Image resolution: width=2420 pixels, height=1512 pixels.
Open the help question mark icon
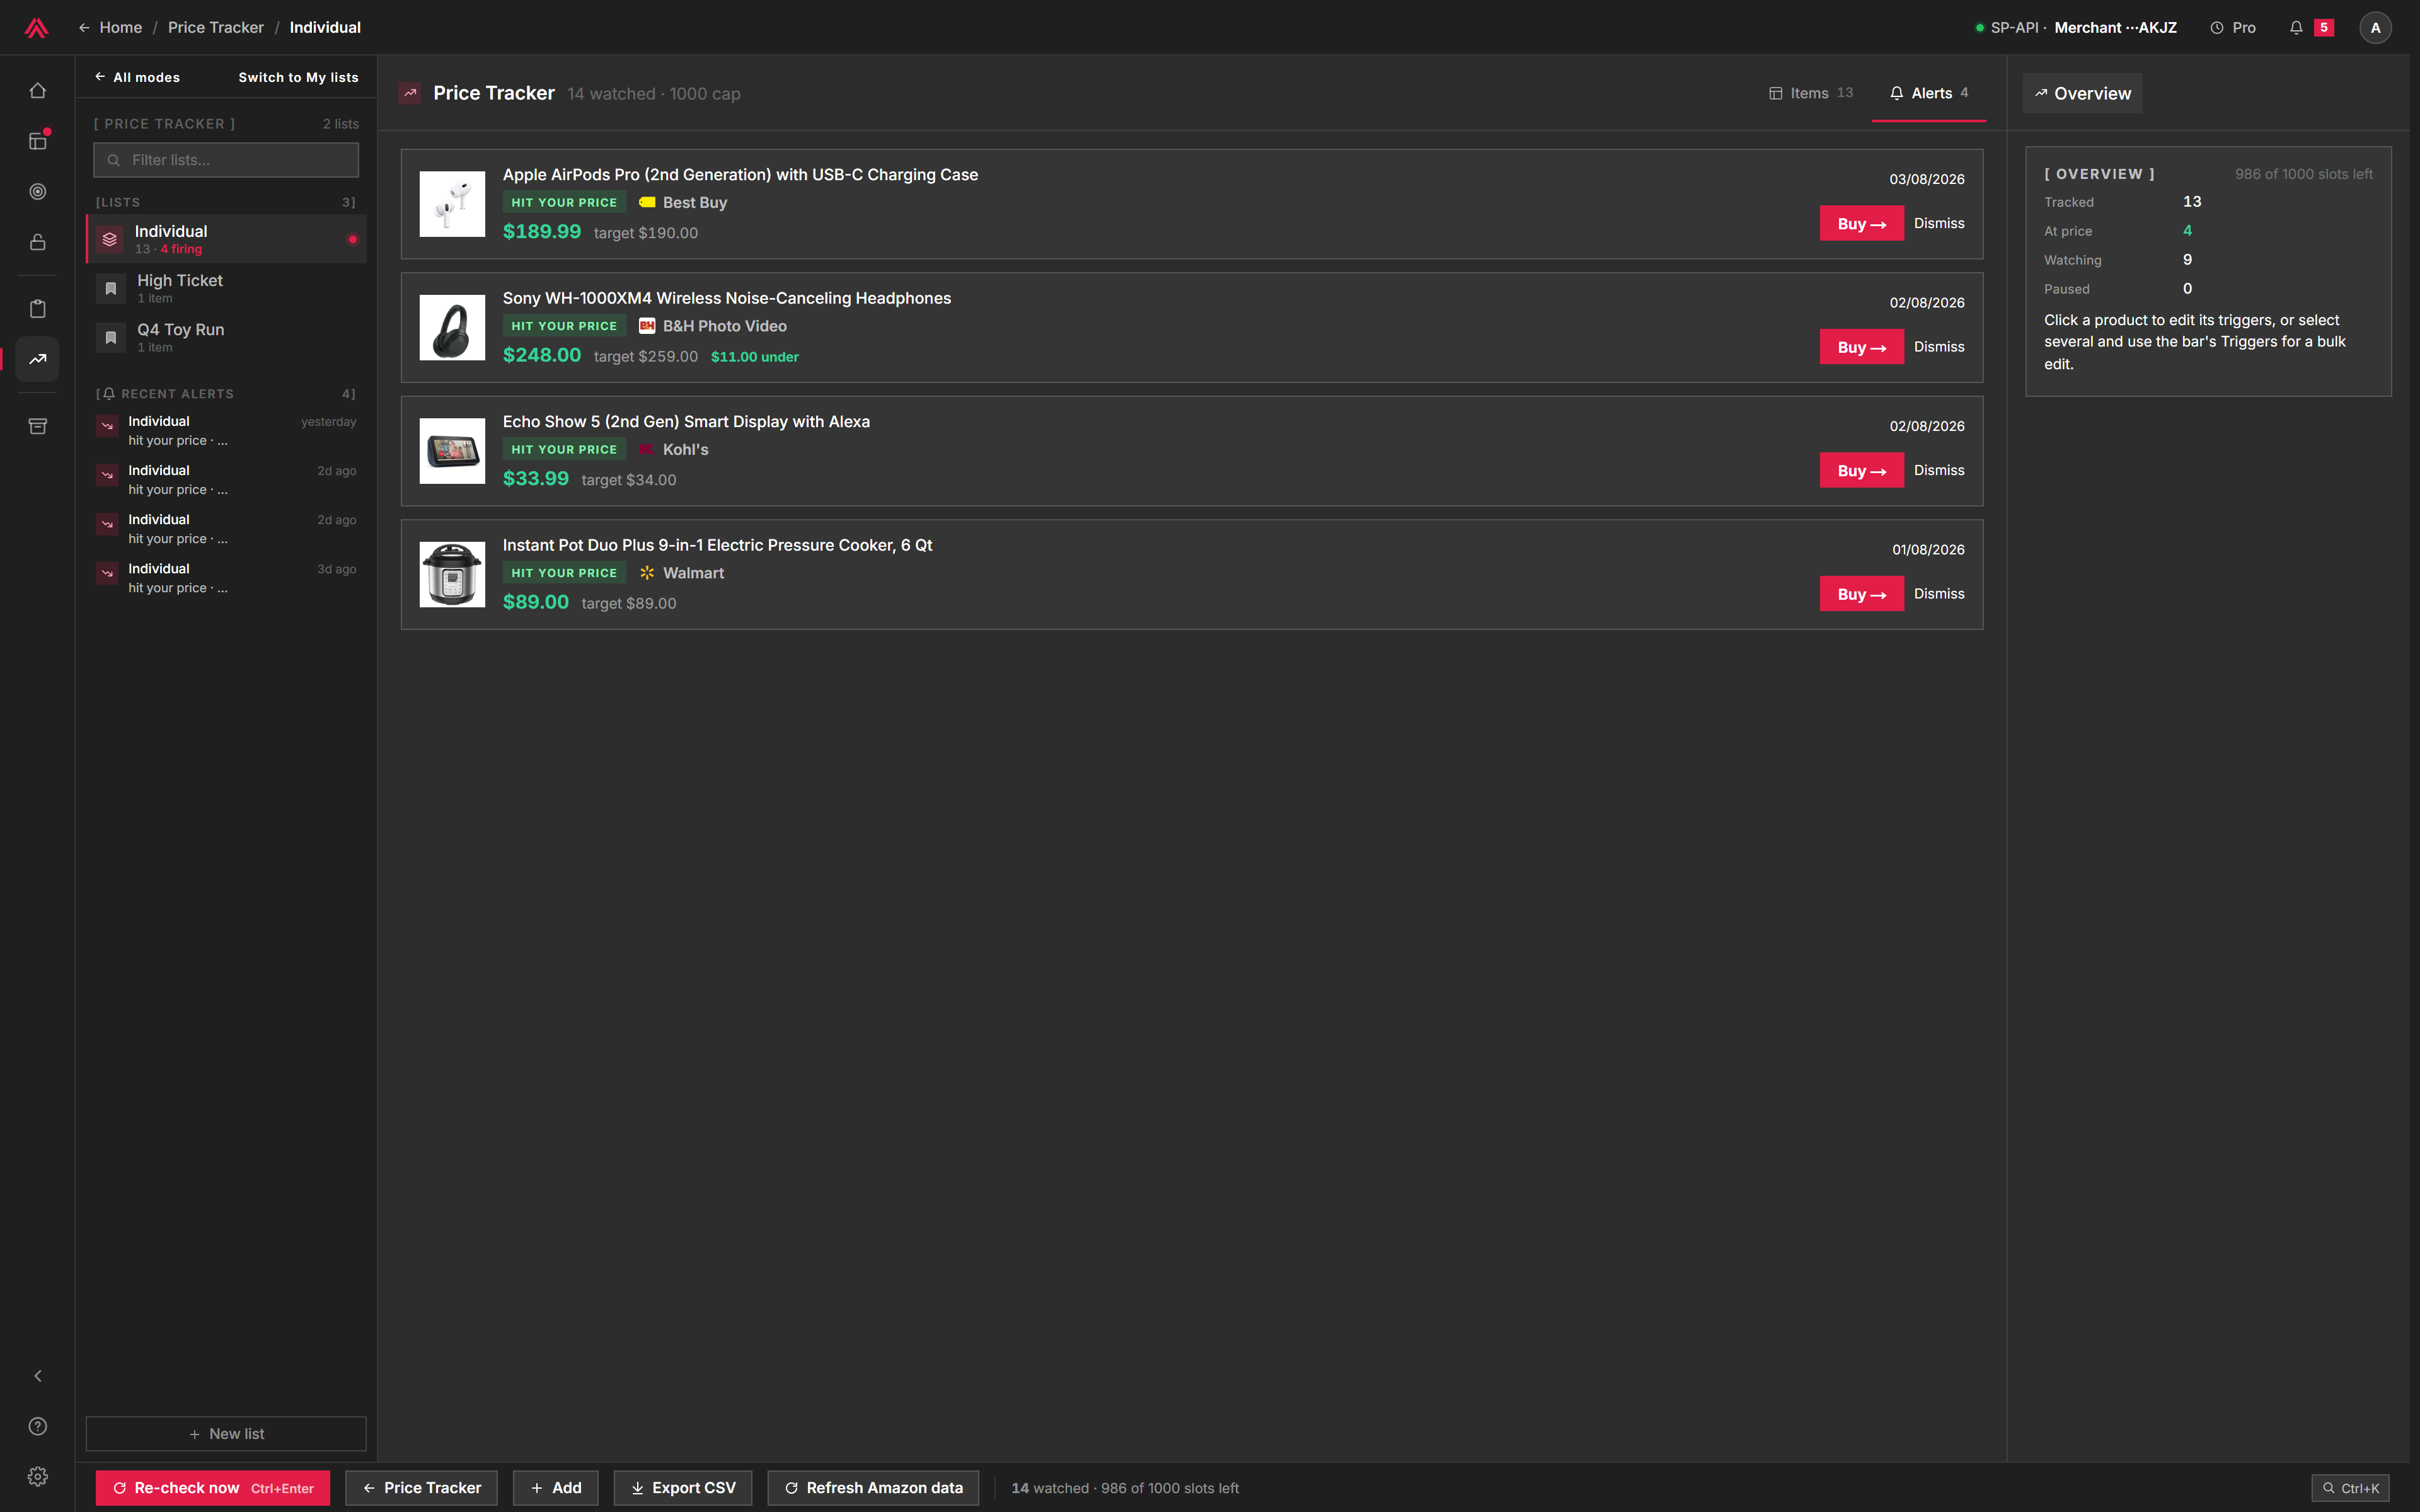(38, 1426)
